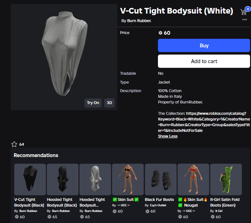Viewport: 251px width, 223px height.
Task: Open Burn Rubber. under V-Cut Bodysuit (Black)
Action: coord(28,211)
